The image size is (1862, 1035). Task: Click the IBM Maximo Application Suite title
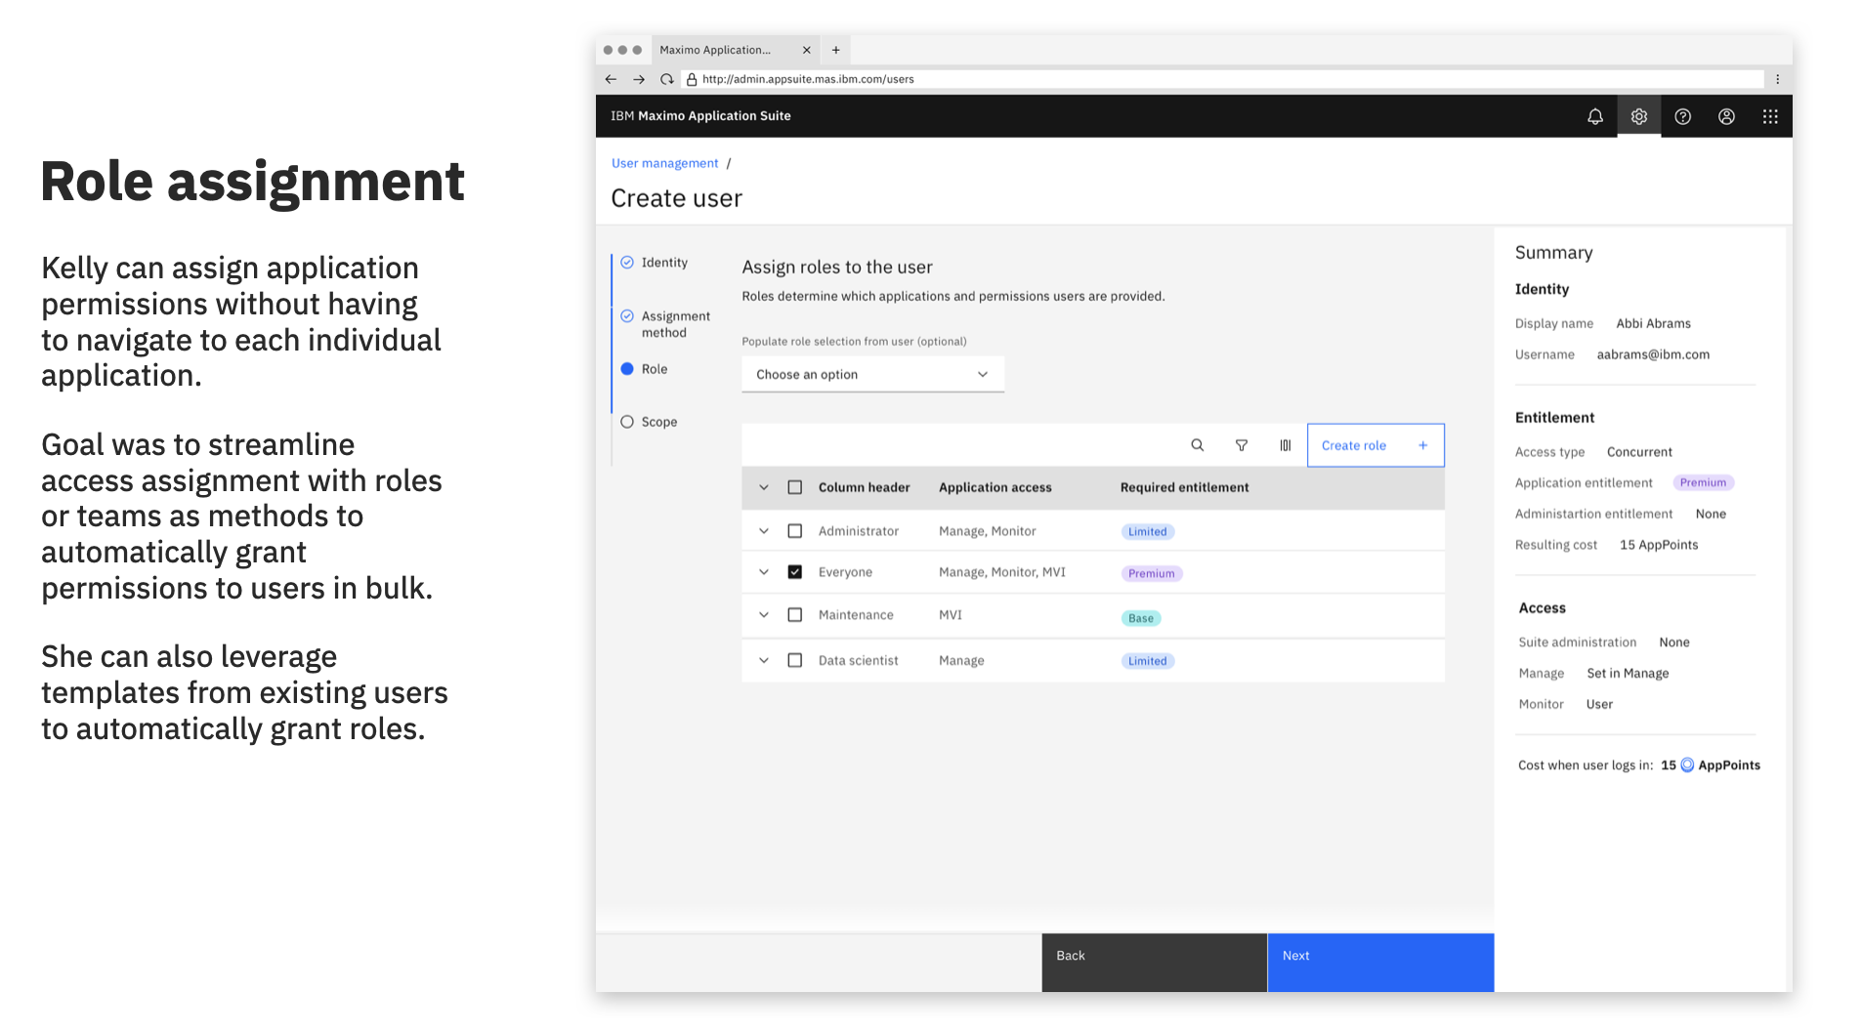(x=700, y=116)
